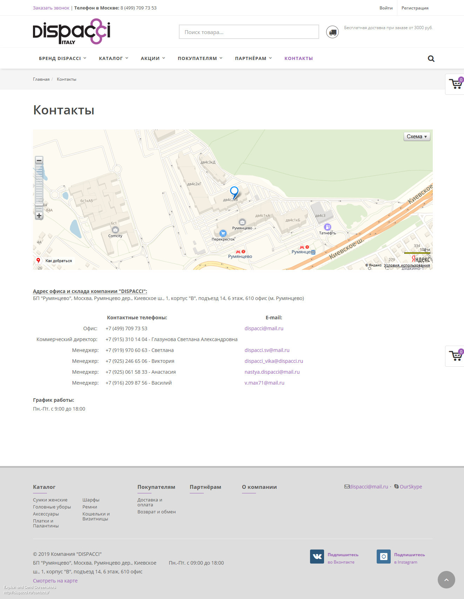The width and height of the screenshot is (464, 599).
Task: Click the Instagram social icon
Action: 384,557
